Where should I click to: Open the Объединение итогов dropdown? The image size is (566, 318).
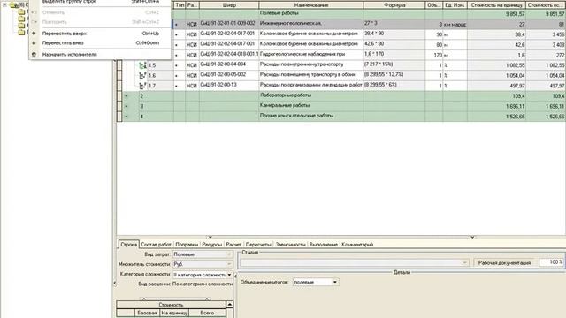[x=335, y=282]
